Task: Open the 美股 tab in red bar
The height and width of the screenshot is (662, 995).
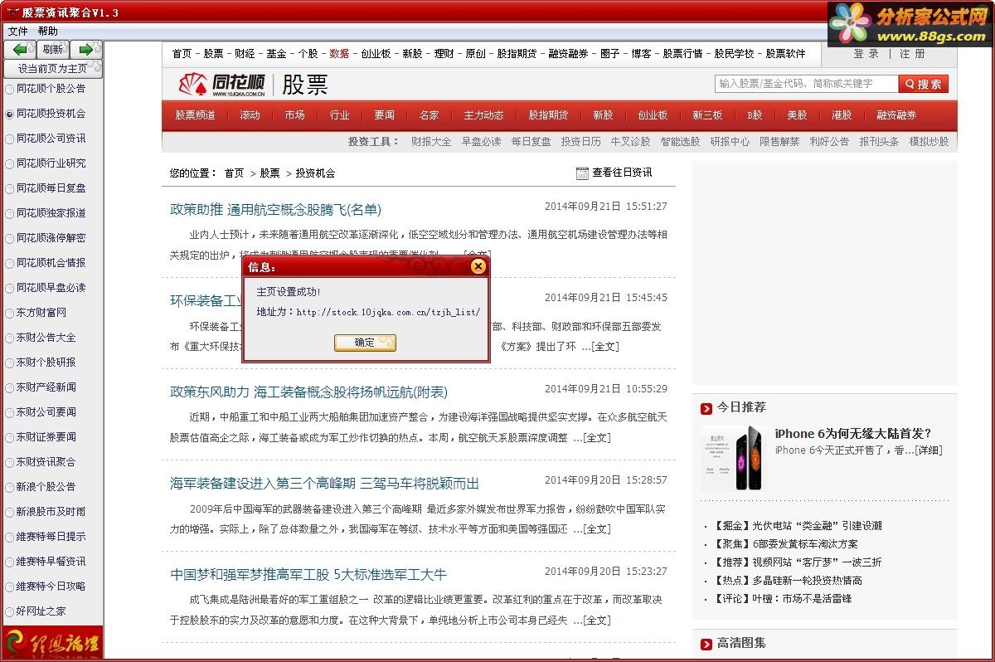Action: (x=797, y=115)
